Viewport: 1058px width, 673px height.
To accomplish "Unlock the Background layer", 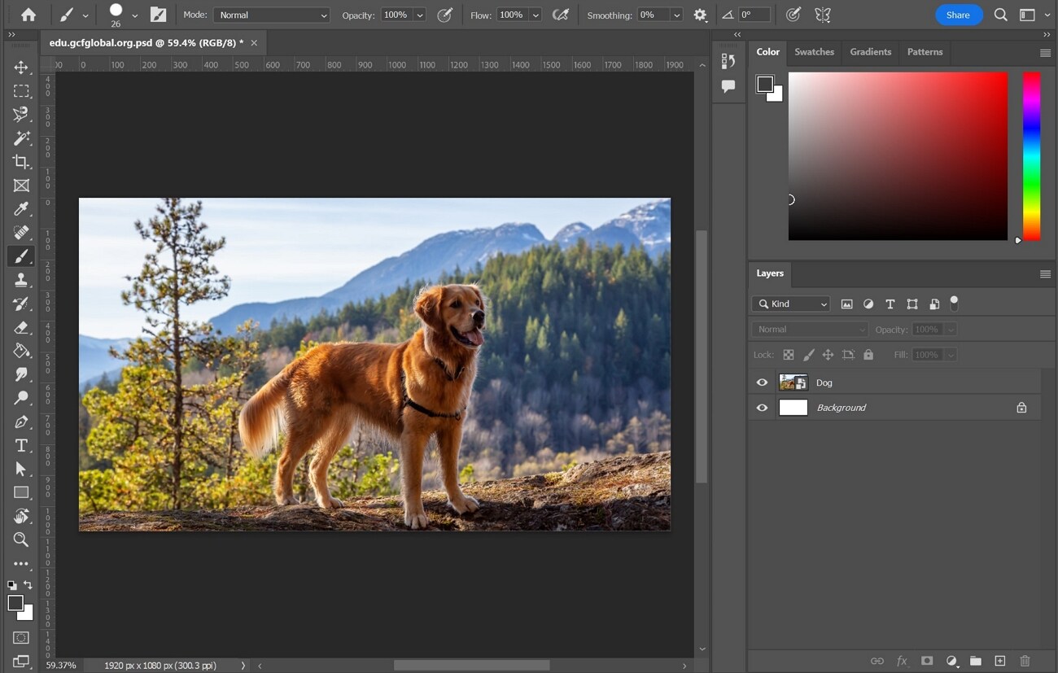I will [1021, 408].
